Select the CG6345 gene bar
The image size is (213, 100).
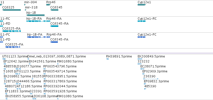coord(54,10)
